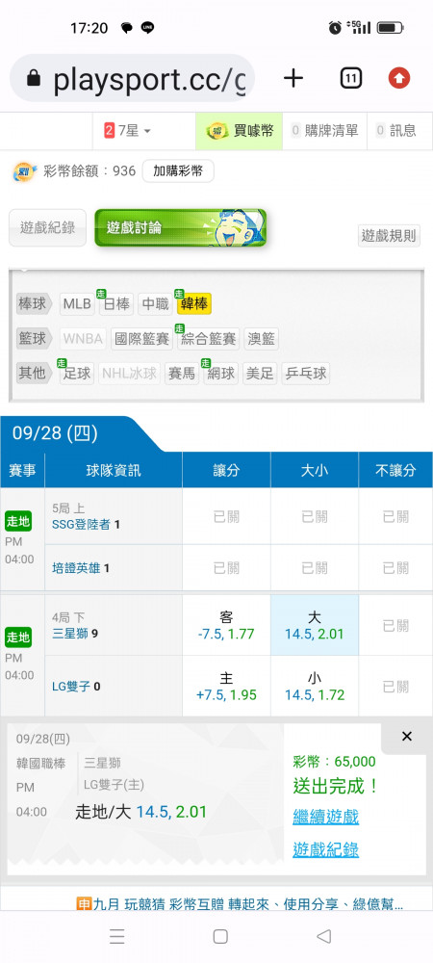Tap the lock icon in address bar
This screenshot has height=963, width=433.
click(34, 78)
